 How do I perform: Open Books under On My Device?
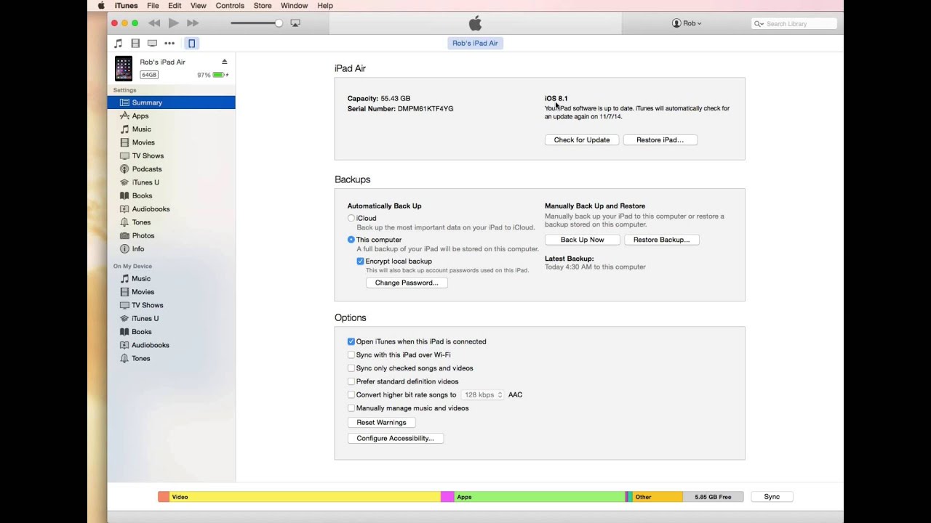point(141,332)
